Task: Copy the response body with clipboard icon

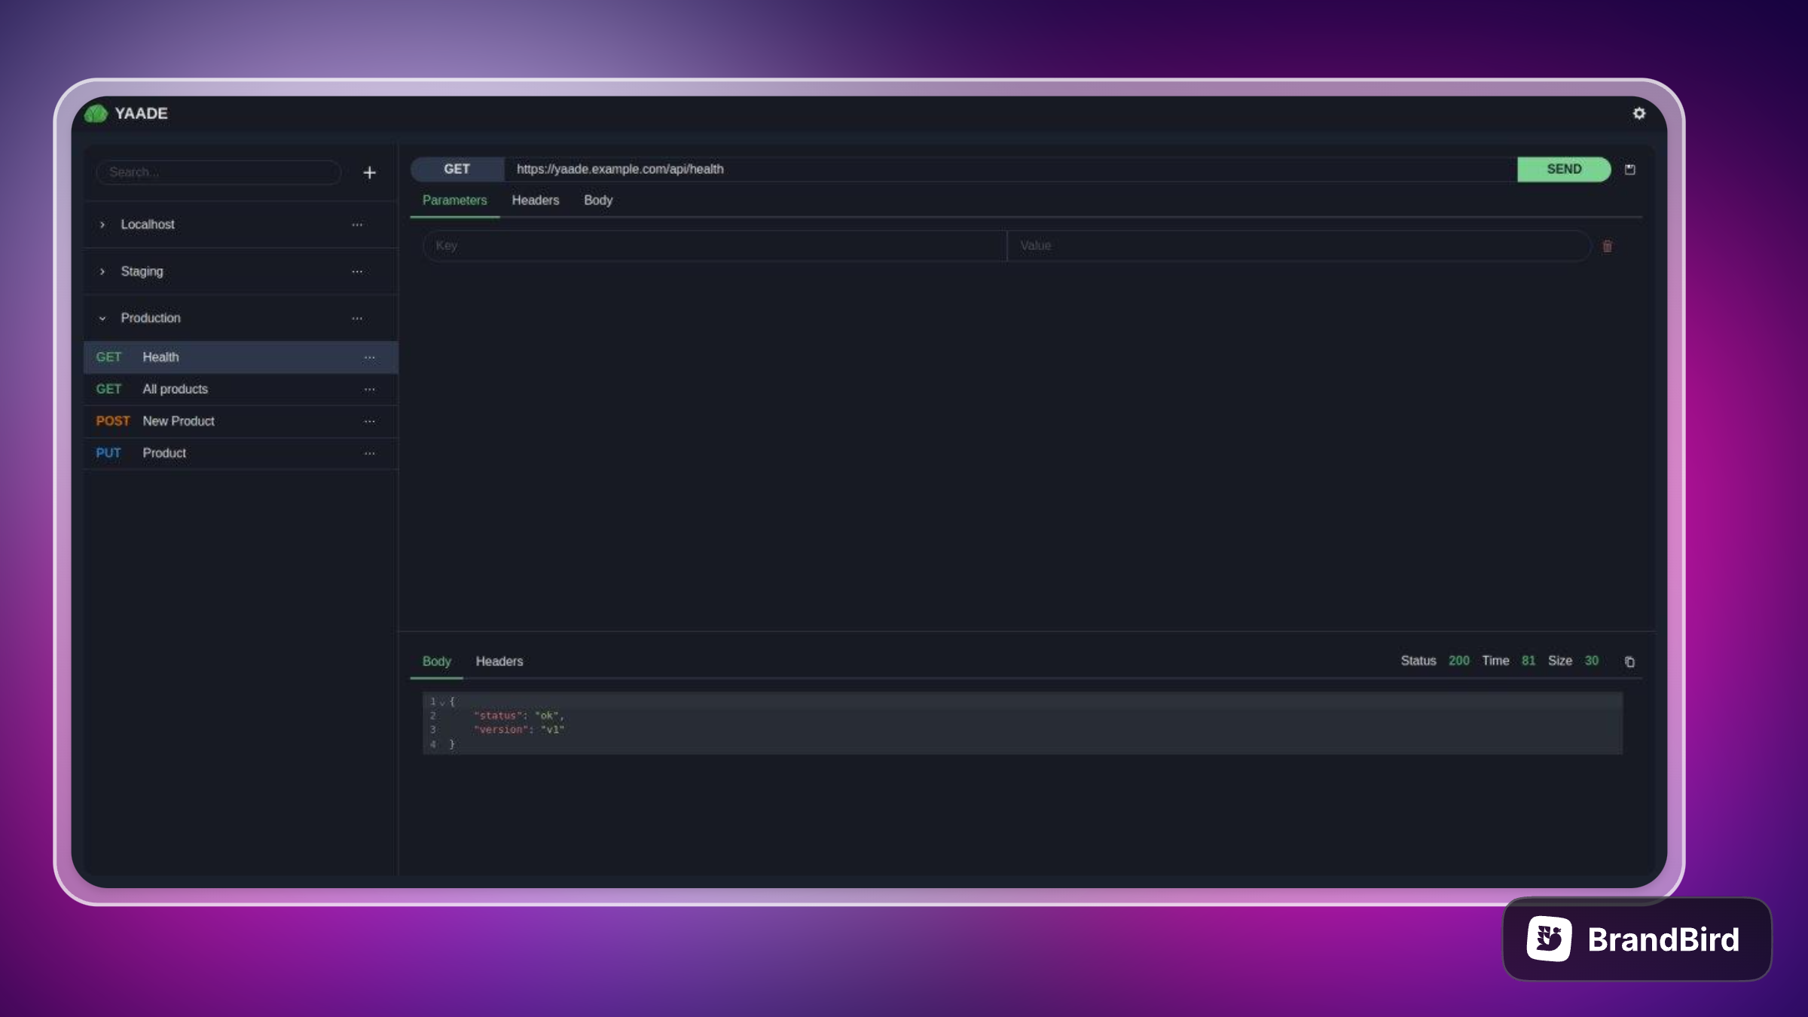Action: pyautogui.click(x=1629, y=661)
